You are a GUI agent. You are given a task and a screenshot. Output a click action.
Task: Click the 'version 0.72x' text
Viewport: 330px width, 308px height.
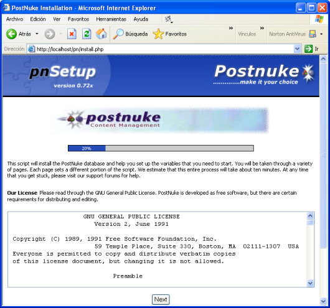[73, 86]
